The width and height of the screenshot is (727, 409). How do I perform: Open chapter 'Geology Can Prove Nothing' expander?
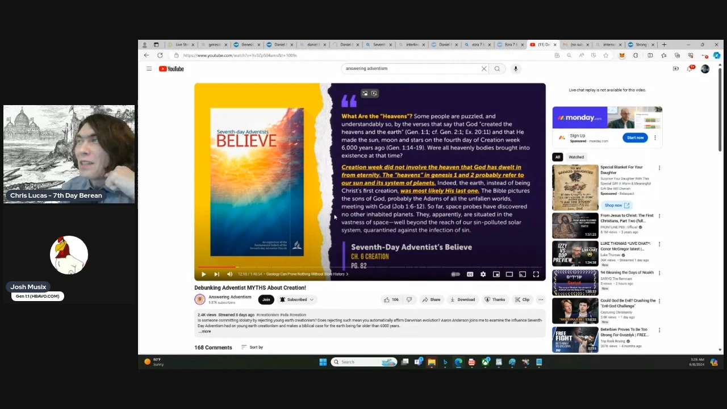point(307,274)
